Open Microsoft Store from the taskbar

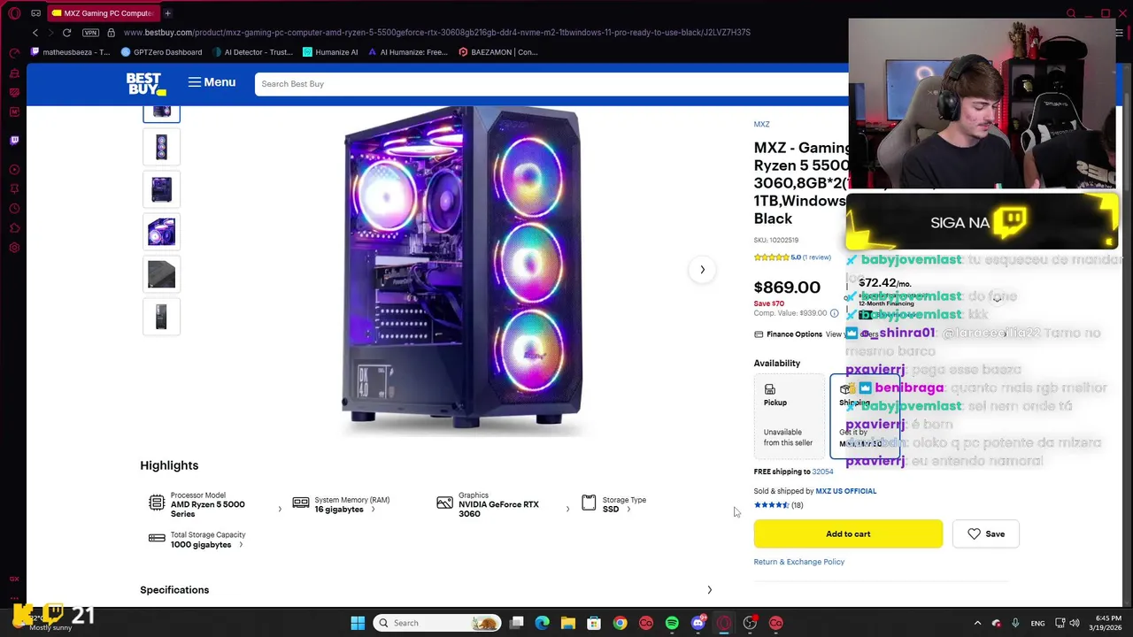[594, 623]
